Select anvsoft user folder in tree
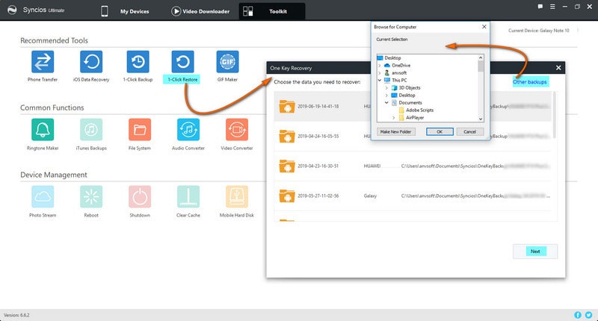 point(399,72)
